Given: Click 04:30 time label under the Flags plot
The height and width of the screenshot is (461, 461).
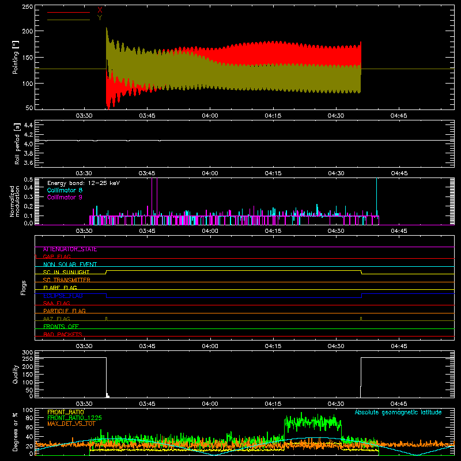Looking at the screenshot, I should [336, 346].
